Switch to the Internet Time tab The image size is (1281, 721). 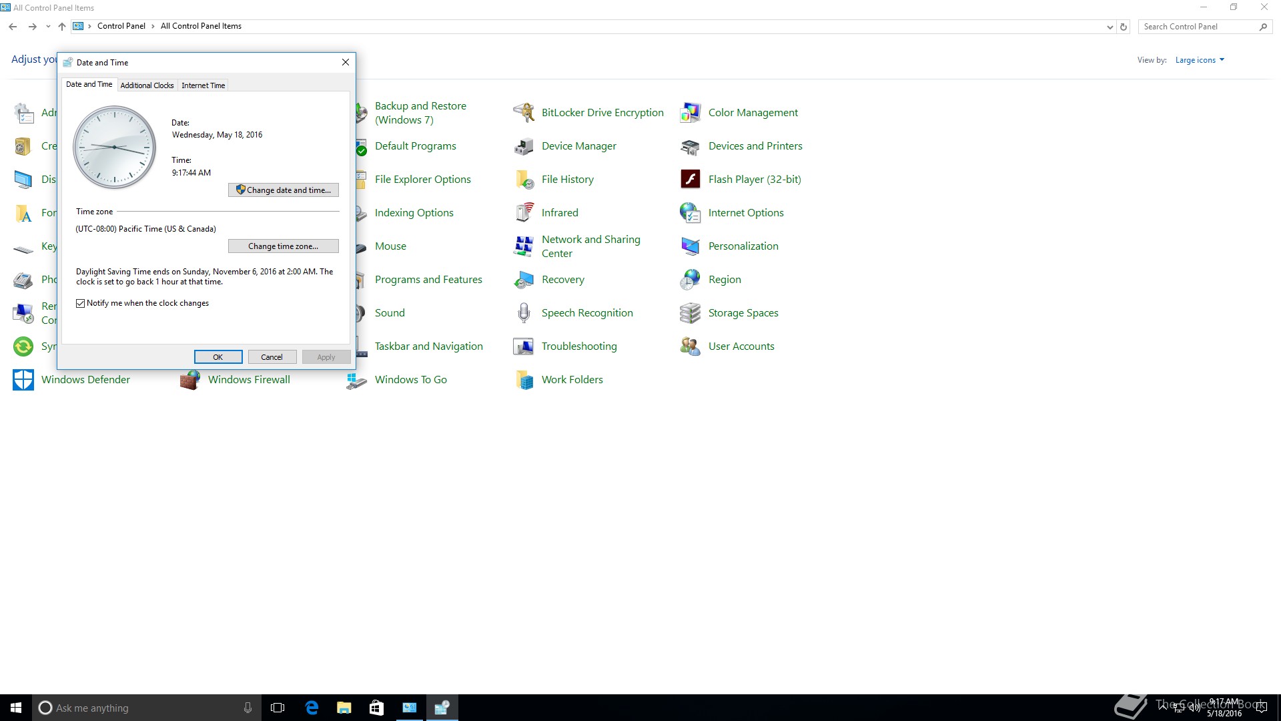[x=203, y=85]
